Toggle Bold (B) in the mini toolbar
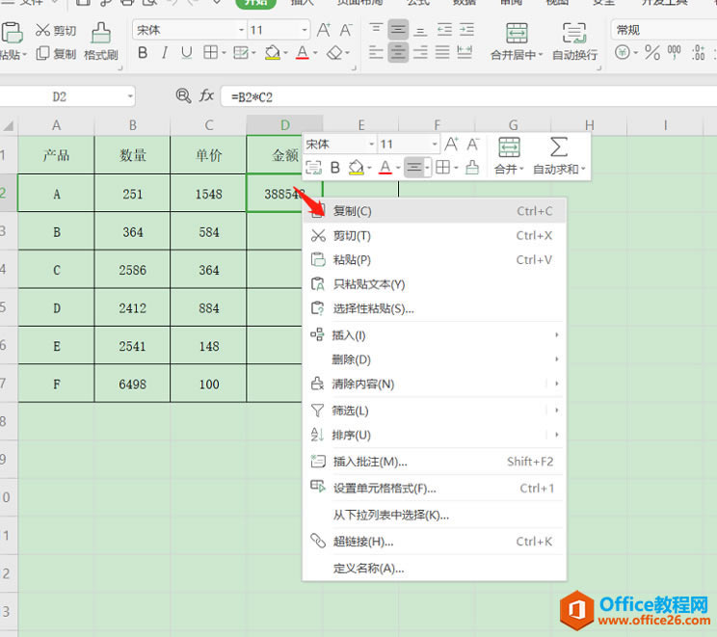The width and height of the screenshot is (717, 637). click(335, 168)
